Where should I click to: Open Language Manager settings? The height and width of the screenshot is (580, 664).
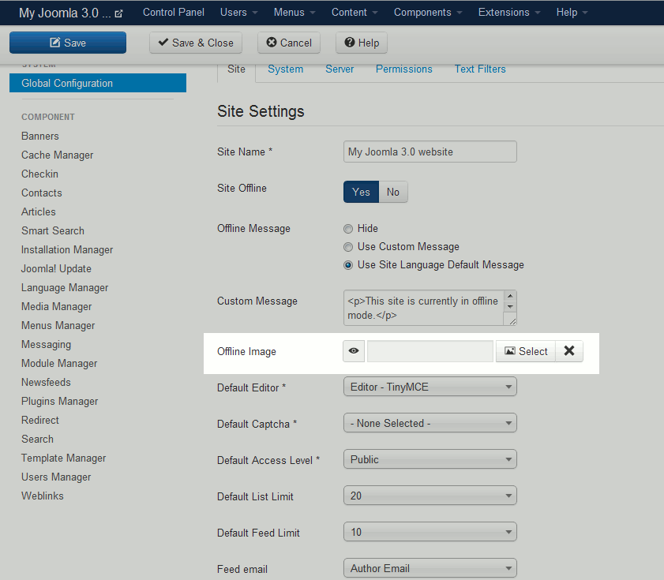coord(65,288)
